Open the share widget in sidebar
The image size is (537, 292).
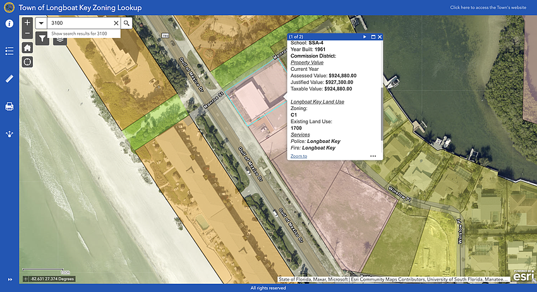click(9, 134)
